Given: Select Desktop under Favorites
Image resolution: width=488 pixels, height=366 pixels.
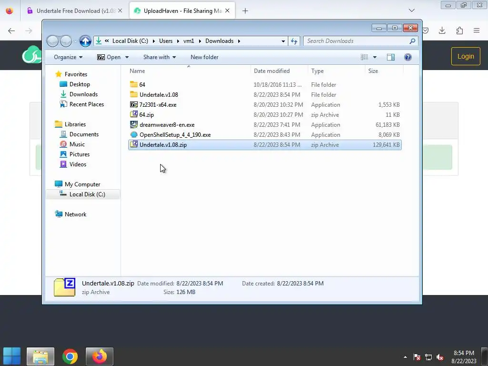Looking at the screenshot, I should click(x=80, y=84).
